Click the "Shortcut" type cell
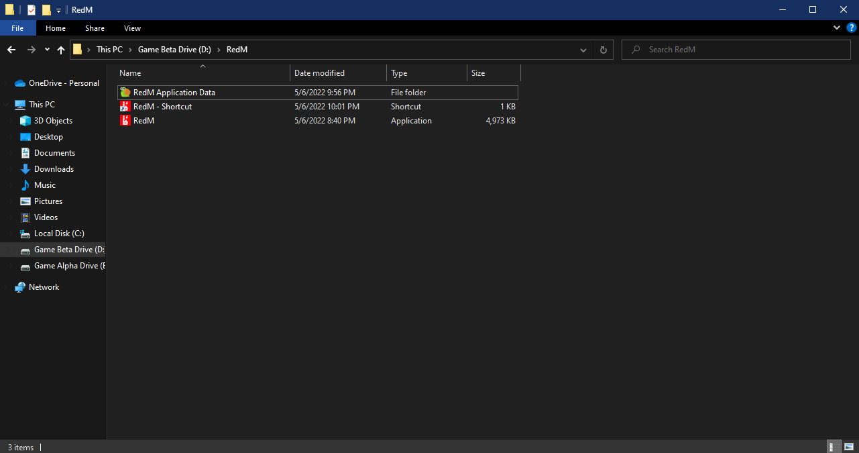This screenshot has width=859, height=453. click(406, 107)
